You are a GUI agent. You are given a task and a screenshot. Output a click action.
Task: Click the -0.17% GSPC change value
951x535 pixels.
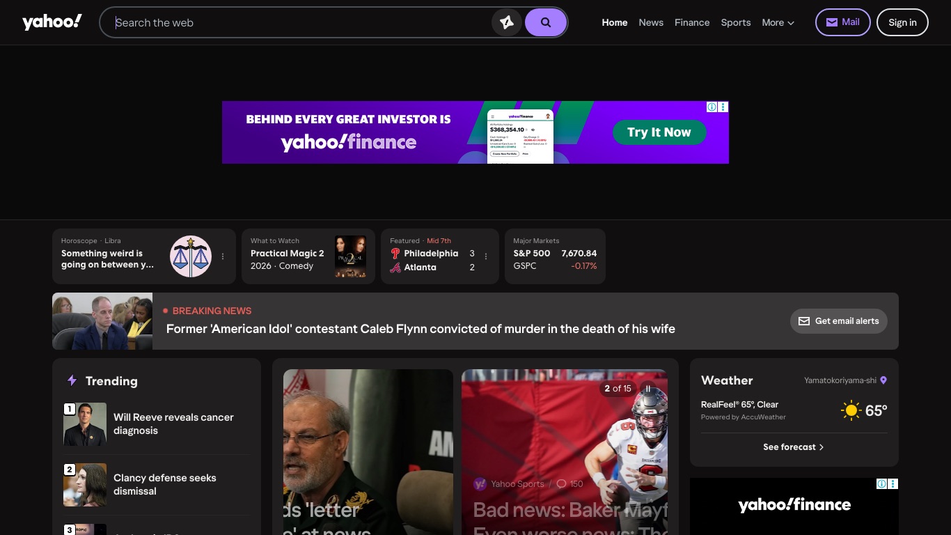point(584,266)
